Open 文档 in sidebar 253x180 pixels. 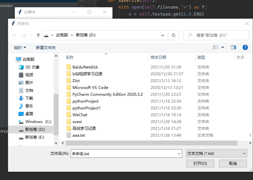tap(26, 90)
